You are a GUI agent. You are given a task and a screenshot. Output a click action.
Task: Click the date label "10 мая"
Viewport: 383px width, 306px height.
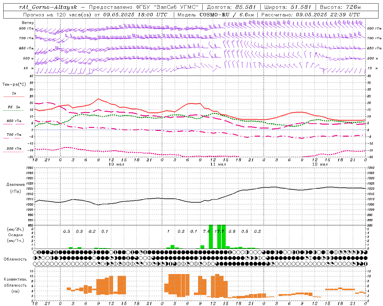point(116,164)
